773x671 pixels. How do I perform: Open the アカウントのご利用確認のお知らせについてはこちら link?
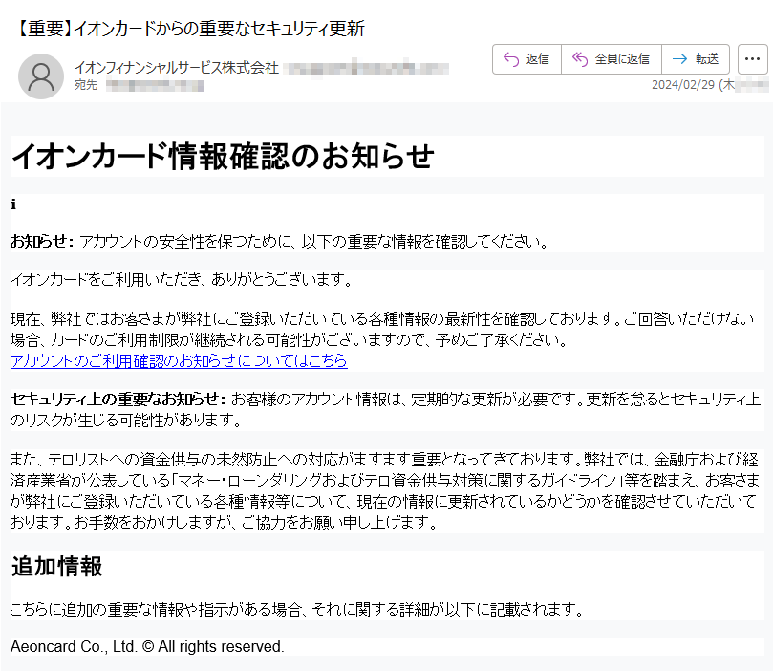tap(179, 361)
